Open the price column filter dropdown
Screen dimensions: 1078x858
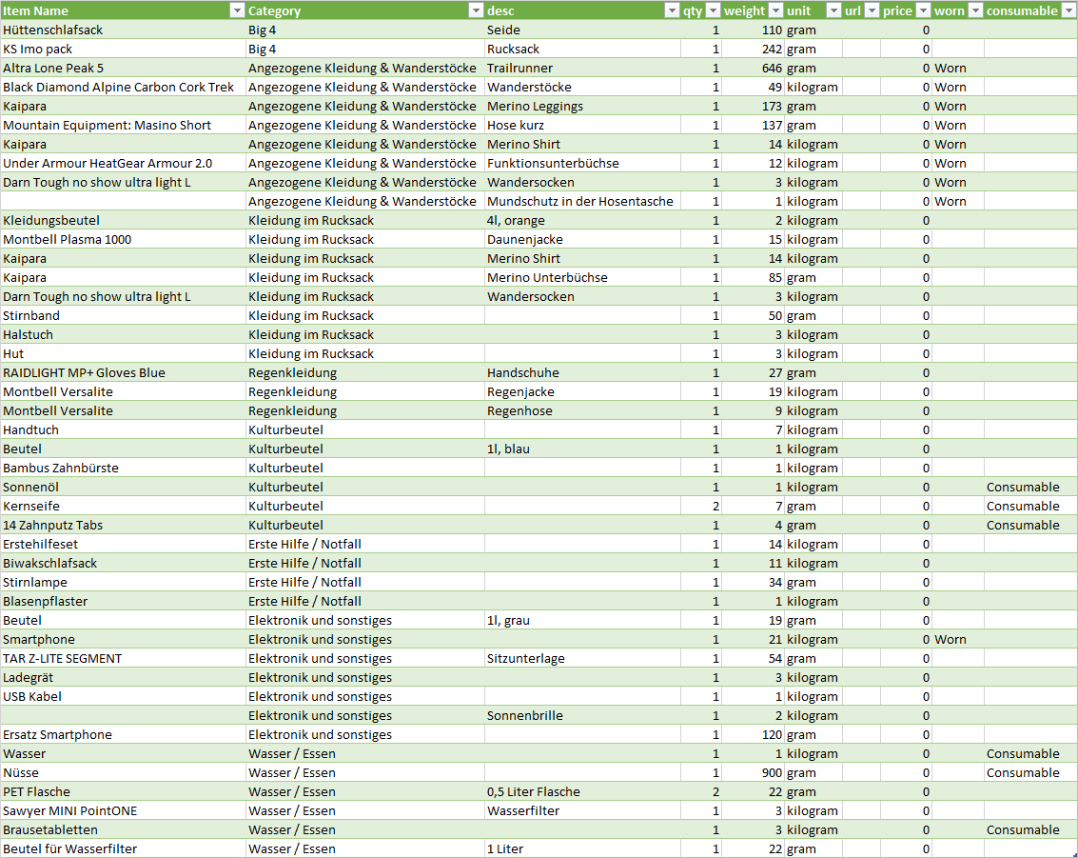click(x=922, y=10)
